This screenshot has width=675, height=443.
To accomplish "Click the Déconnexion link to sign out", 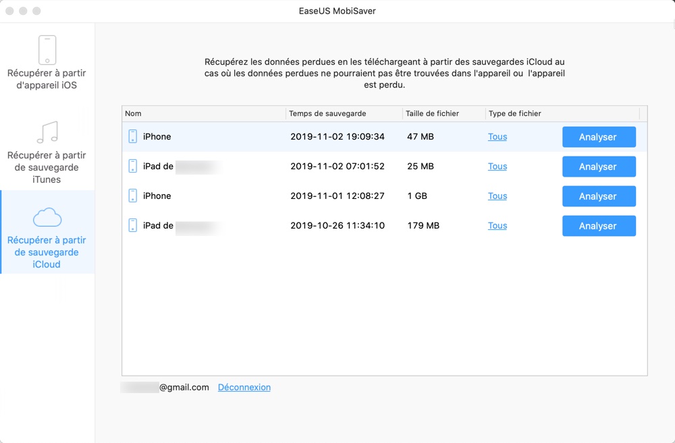I will 244,388.
